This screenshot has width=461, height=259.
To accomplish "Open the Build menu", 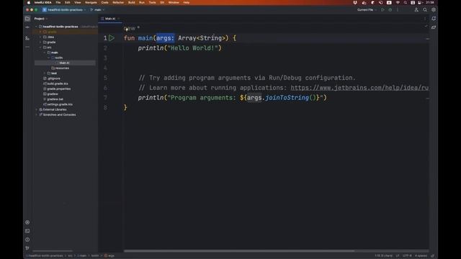I will (131, 2).
